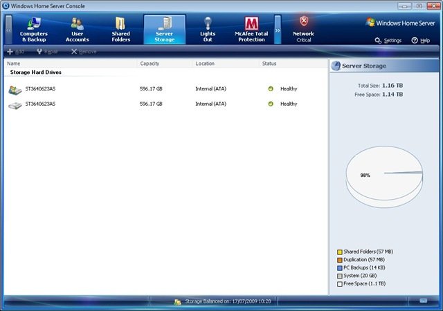Click the Shared Folders yellow legend swatch
443x311 pixels.
click(340, 252)
